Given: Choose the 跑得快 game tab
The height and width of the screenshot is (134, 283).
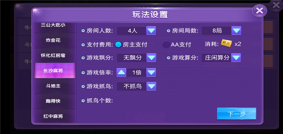Looking at the screenshot, I should pos(53,101).
